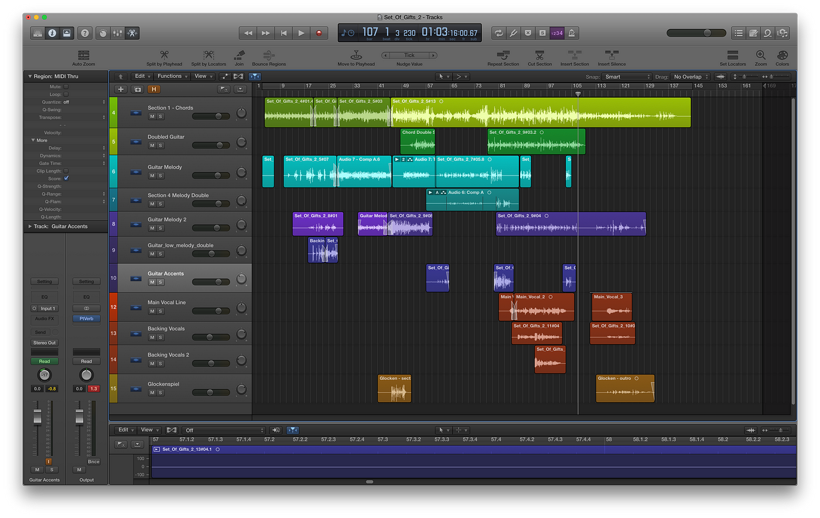Screen dimensions: 820x518
Task: Open the lower editor Edit menu
Action: pyautogui.click(x=126, y=430)
